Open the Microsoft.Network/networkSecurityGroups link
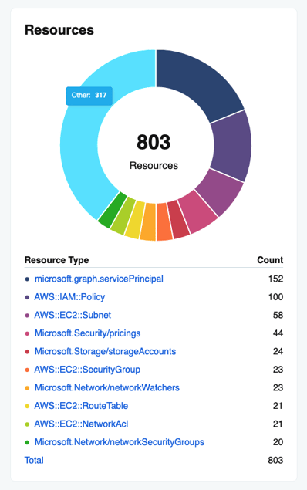307x490 pixels. click(x=120, y=442)
